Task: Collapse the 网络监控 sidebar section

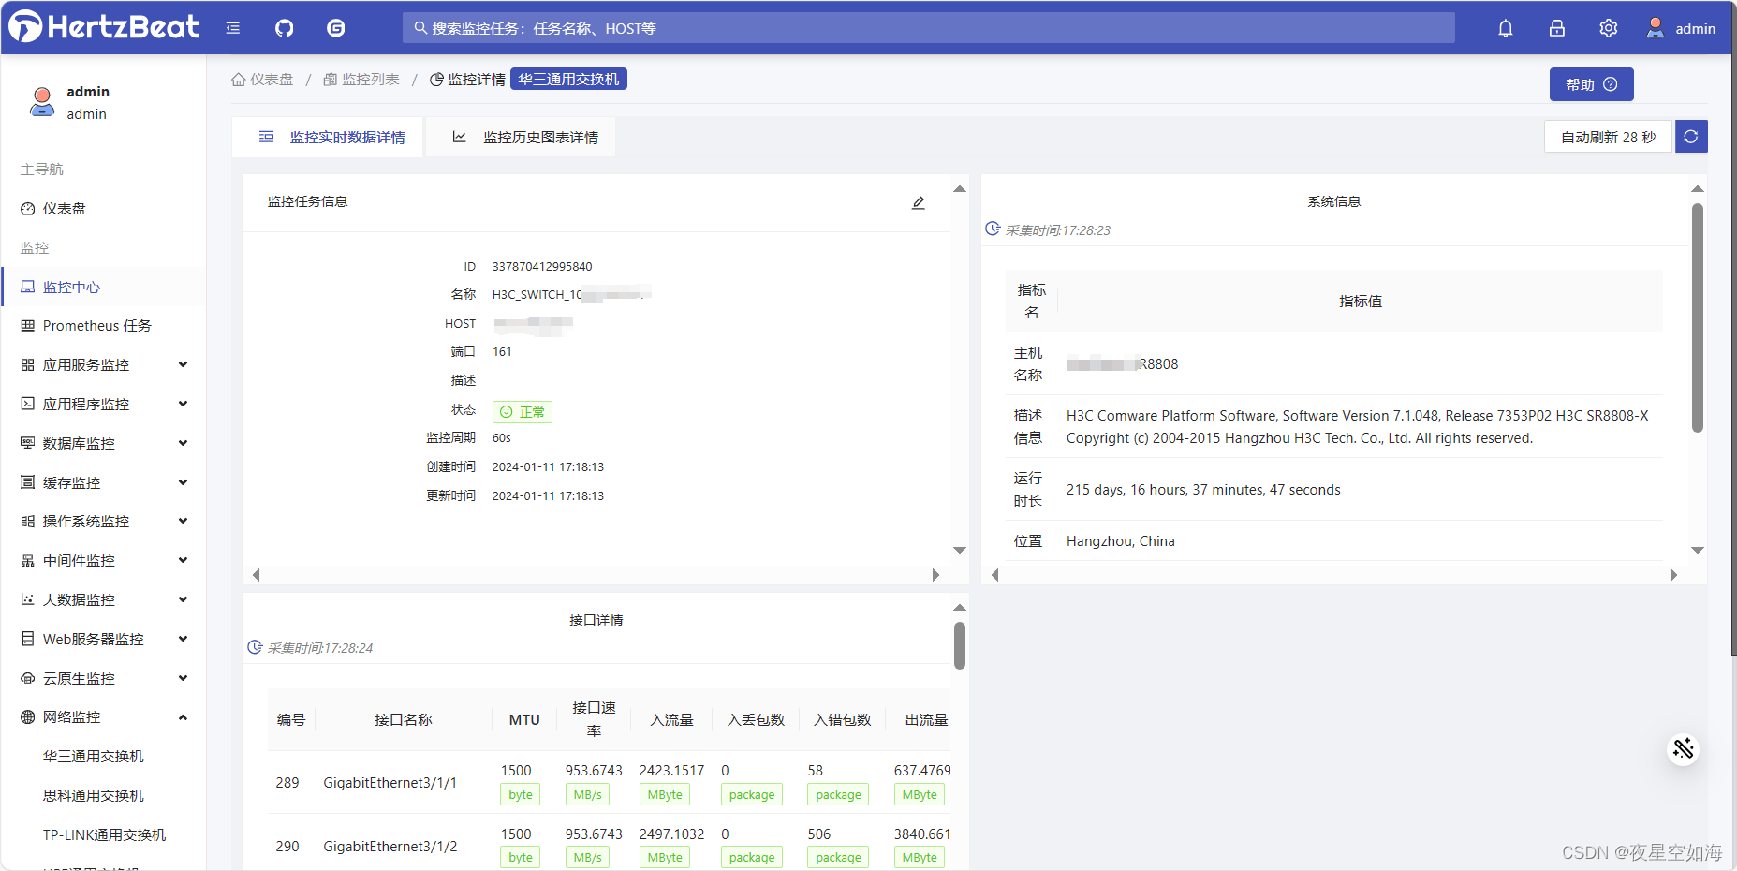Action: 183,716
